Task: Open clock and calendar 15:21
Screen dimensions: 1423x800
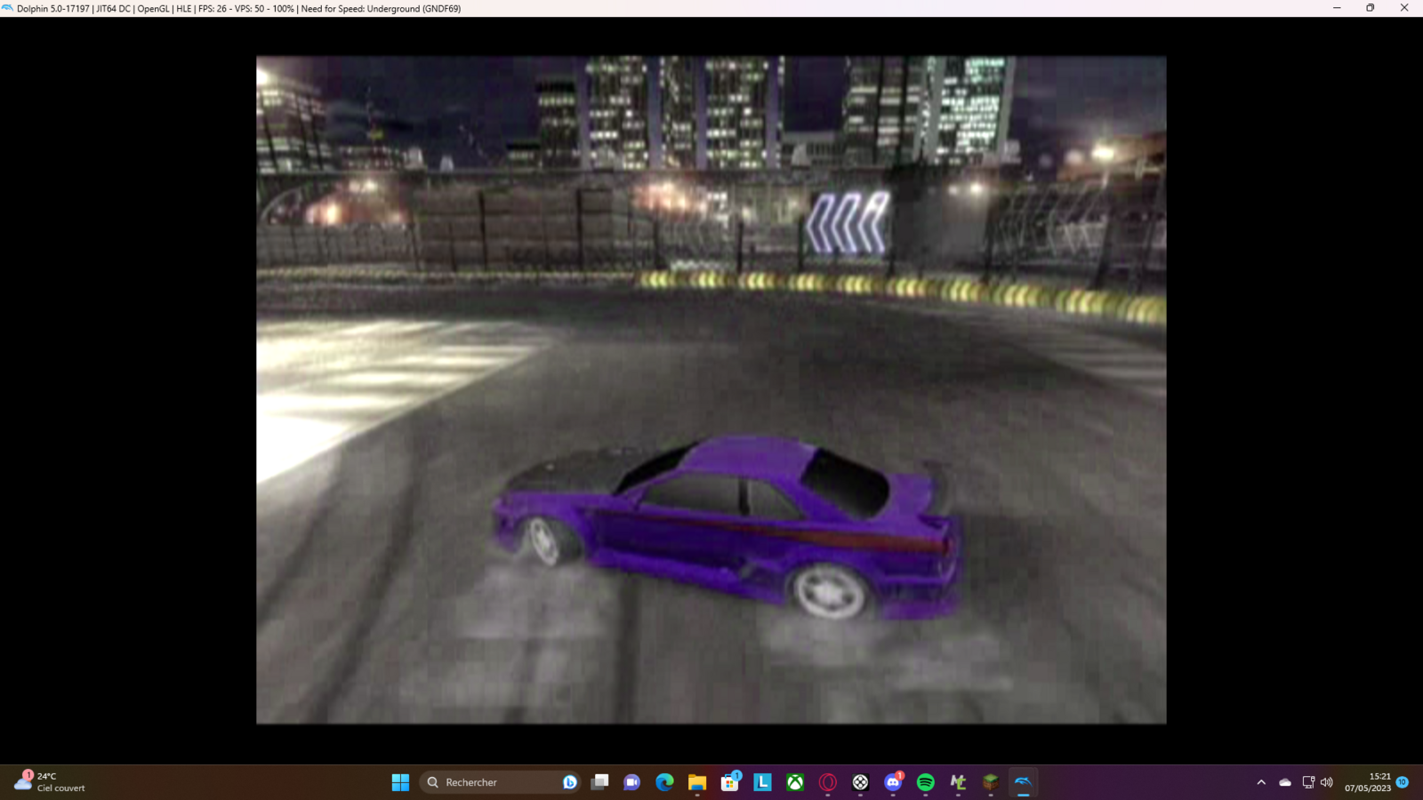Action: [x=1368, y=782]
